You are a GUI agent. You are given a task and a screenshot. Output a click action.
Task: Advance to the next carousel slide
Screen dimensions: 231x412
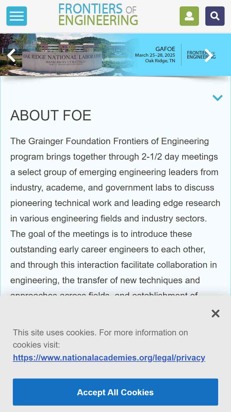coord(208,55)
